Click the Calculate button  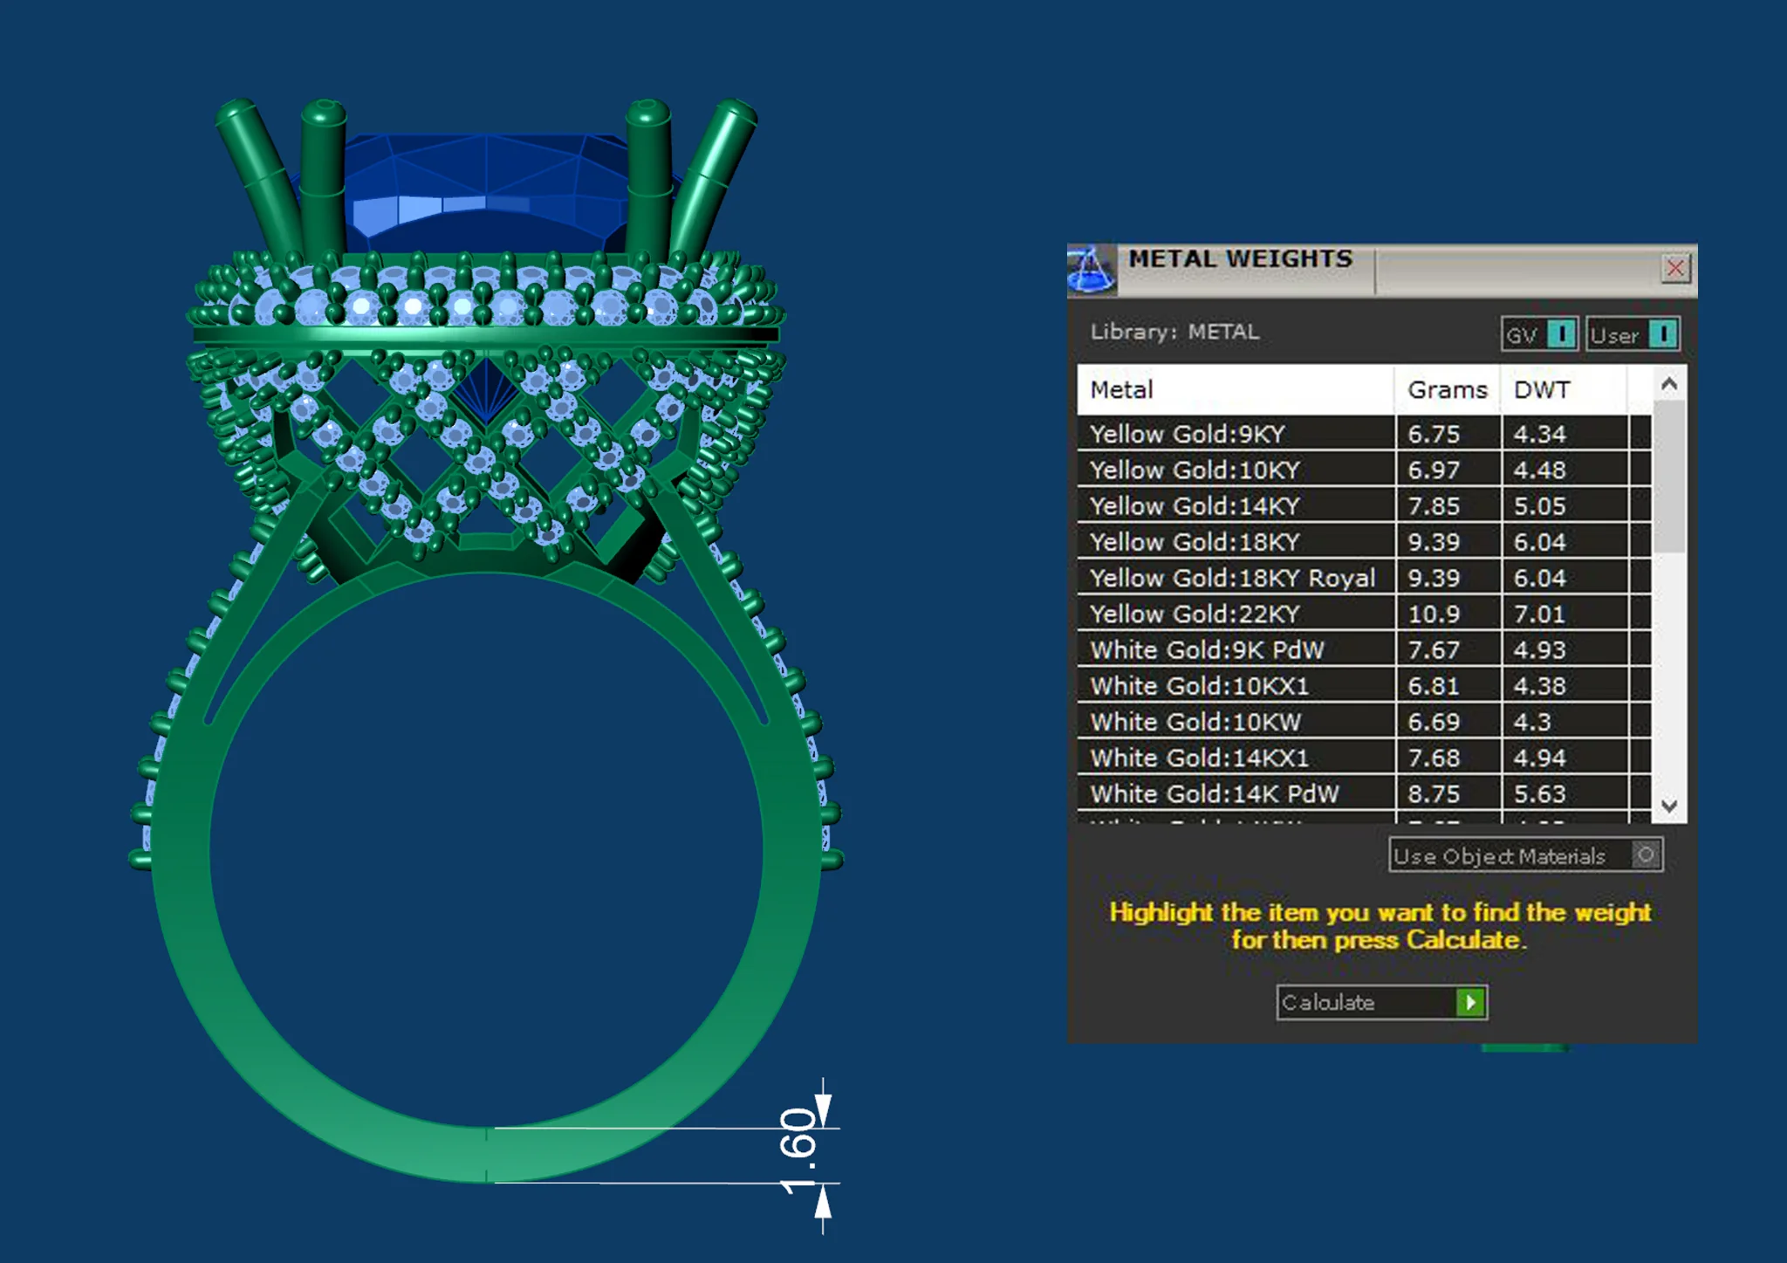[x=1381, y=1002]
